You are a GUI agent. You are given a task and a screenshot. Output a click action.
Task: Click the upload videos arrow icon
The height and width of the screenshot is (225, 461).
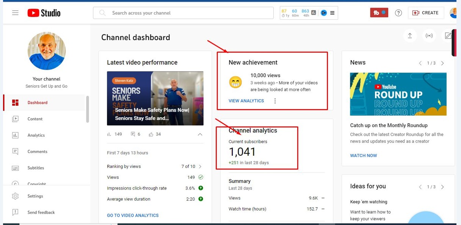point(410,36)
